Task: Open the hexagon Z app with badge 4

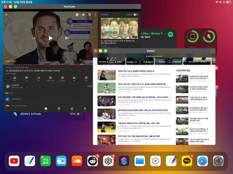Action: click(x=108, y=161)
